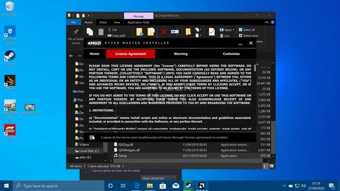Open the File tab in File Explorer

[74, 22]
